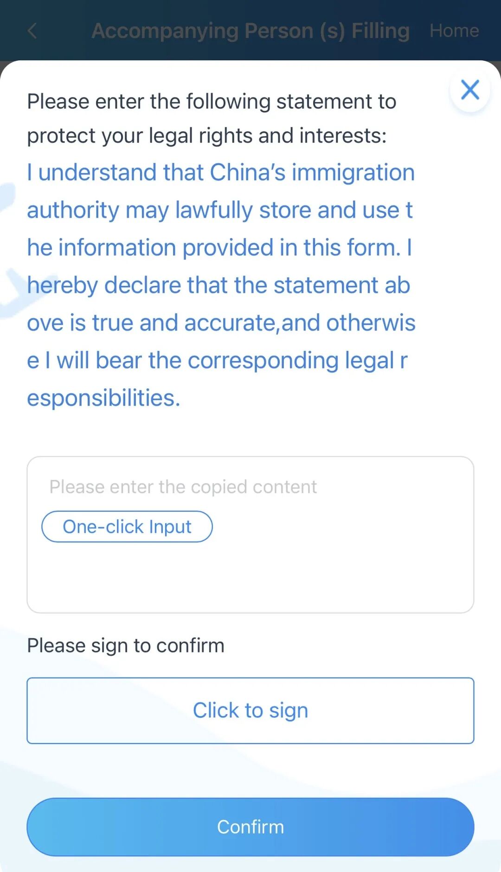Click the 'Please sign to confirm' label

126,646
